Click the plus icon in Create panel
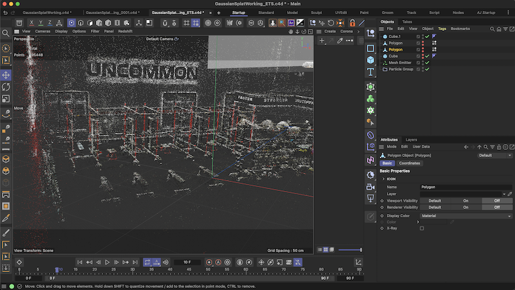This screenshot has height=290, width=515. (x=322, y=41)
